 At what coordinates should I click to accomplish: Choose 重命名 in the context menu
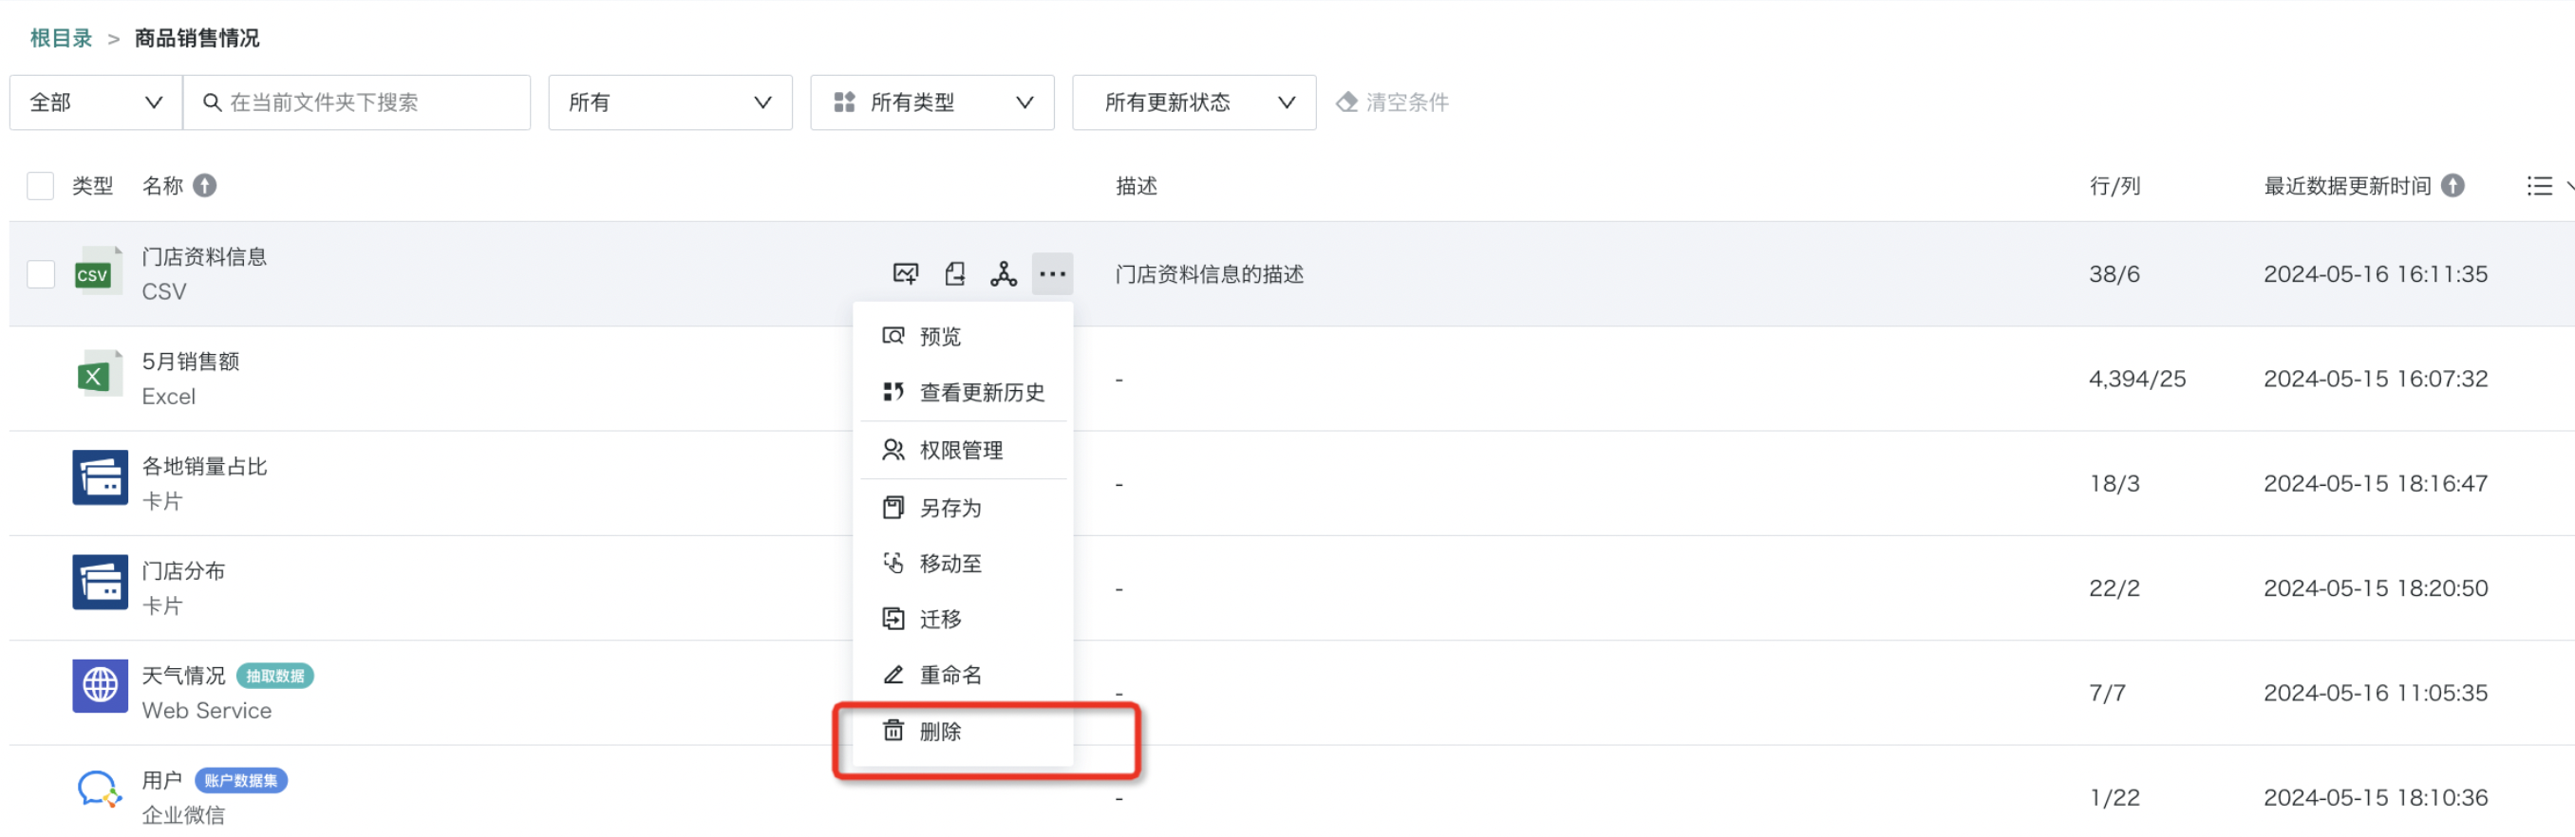[949, 675]
